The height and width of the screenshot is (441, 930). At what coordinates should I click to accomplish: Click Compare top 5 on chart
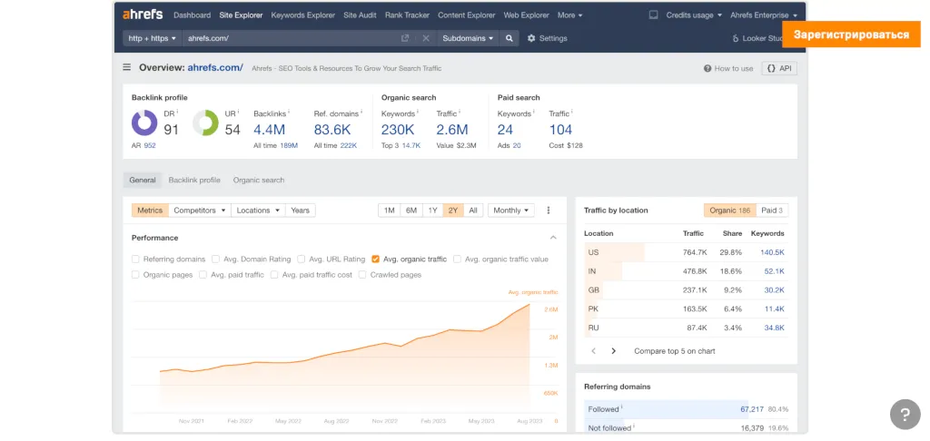click(x=675, y=351)
